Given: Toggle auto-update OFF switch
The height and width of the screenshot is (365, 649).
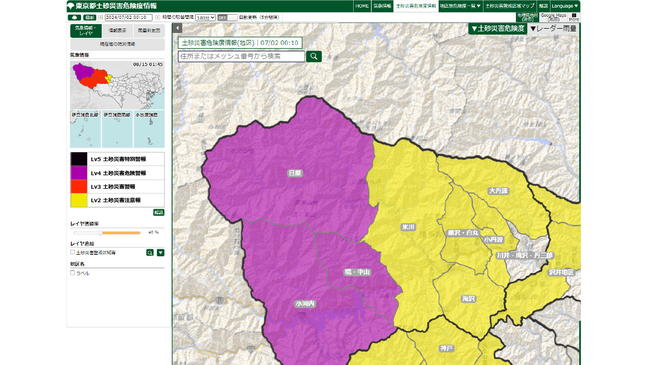Looking at the screenshot, I should click(x=227, y=17).
